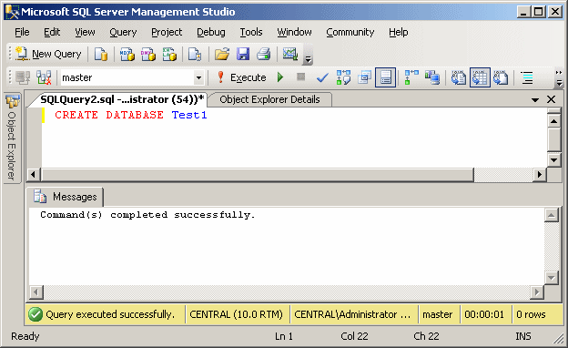
Task: Display the Estimated Execution Plan
Action: click(x=343, y=77)
